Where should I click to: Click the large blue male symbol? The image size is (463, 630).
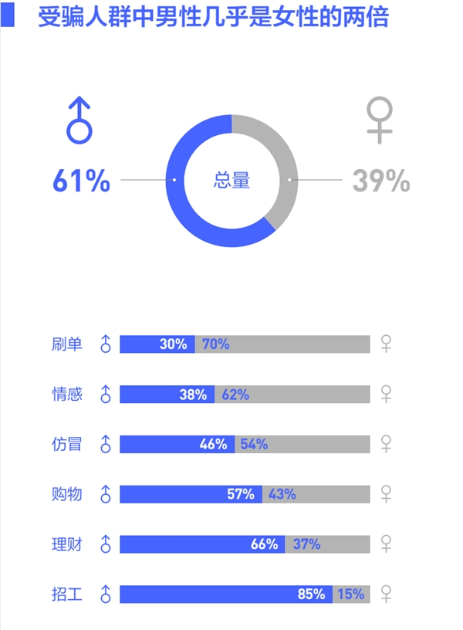pyautogui.click(x=79, y=124)
